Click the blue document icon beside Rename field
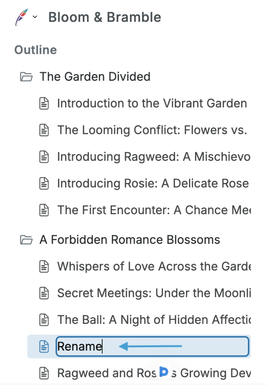 pos(44,346)
